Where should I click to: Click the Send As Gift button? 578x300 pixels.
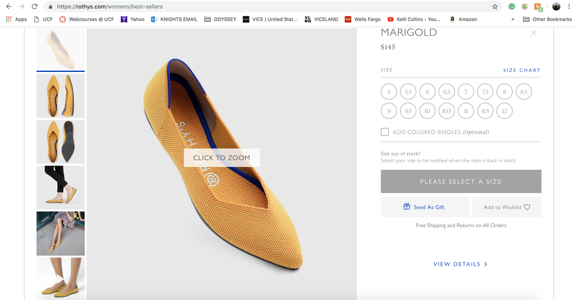pyautogui.click(x=425, y=207)
